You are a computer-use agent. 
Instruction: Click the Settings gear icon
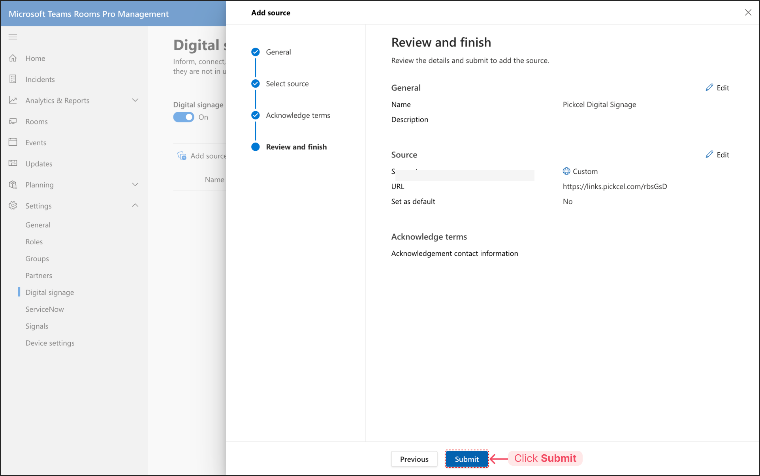point(13,206)
